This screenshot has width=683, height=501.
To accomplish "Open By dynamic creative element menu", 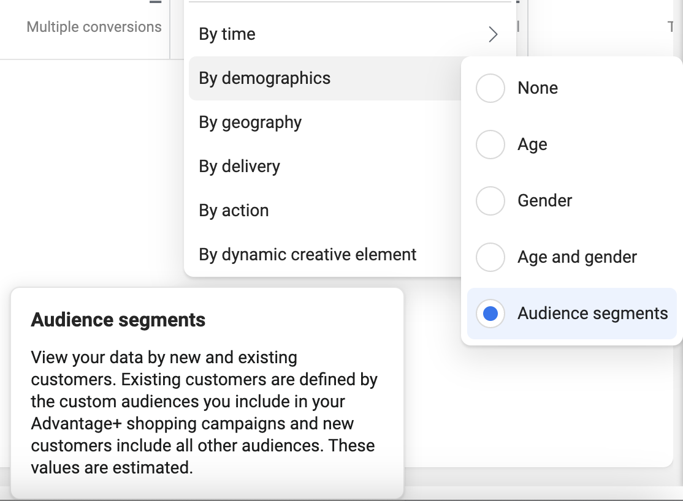I will [325, 254].
